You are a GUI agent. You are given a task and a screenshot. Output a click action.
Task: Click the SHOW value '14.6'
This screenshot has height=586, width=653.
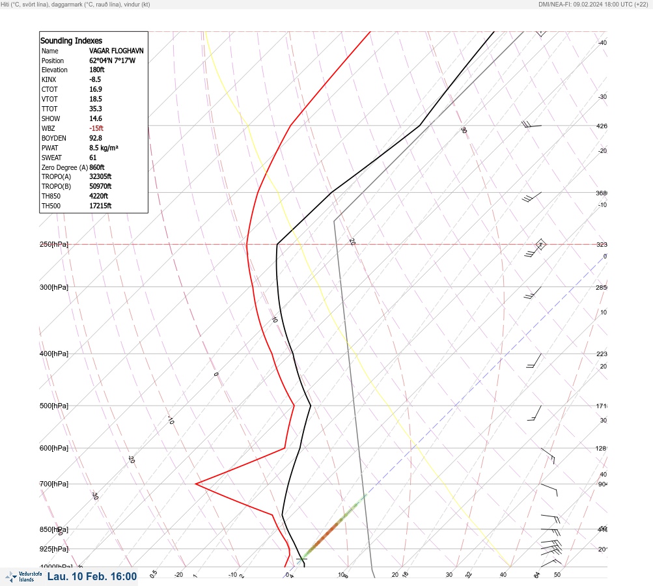tap(95, 119)
